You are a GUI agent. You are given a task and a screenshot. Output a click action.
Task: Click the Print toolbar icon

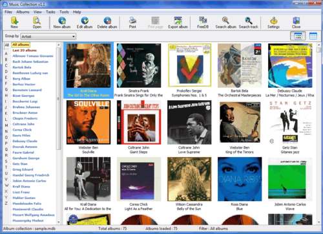pyautogui.click(x=132, y=23)
